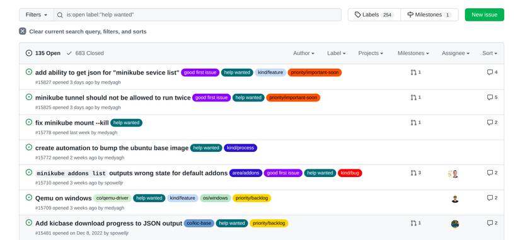The height and width of the screenshot is (240, 520).
Task: Select the 135 Open issues filter
Action: tap(43, 53)
